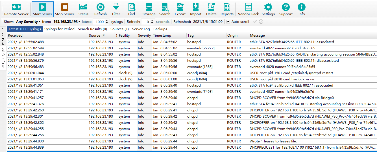This screenshot has height=152, width=377.
Task: Sort by the Timestamp column header
Action: click(162, 36)
